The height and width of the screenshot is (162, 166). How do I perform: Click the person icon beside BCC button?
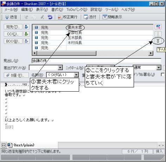[x=26, y=41]
